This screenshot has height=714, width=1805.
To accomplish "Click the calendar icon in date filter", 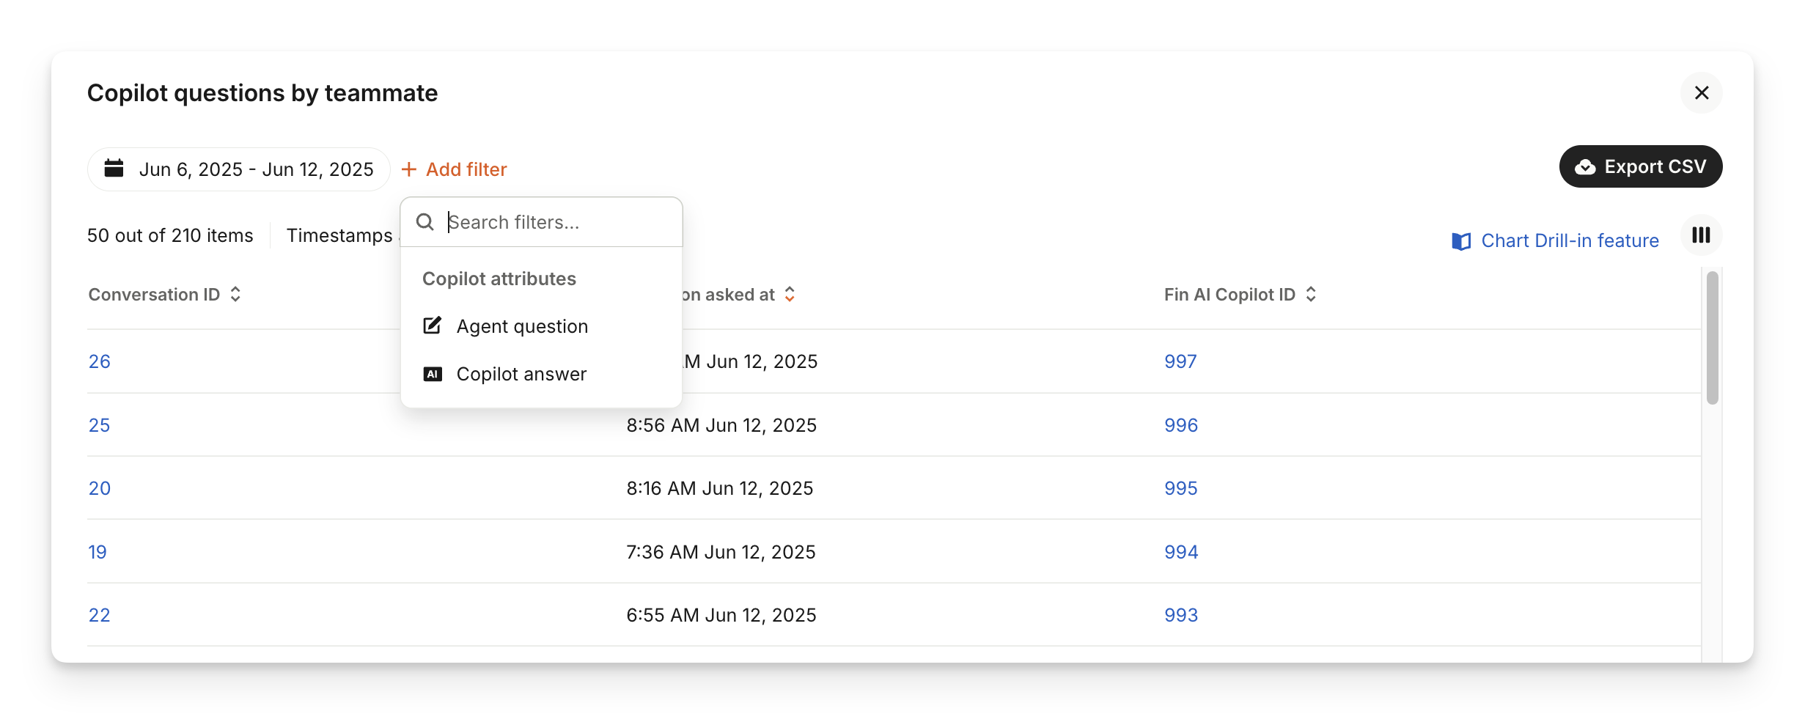I will tap(114, 169).
